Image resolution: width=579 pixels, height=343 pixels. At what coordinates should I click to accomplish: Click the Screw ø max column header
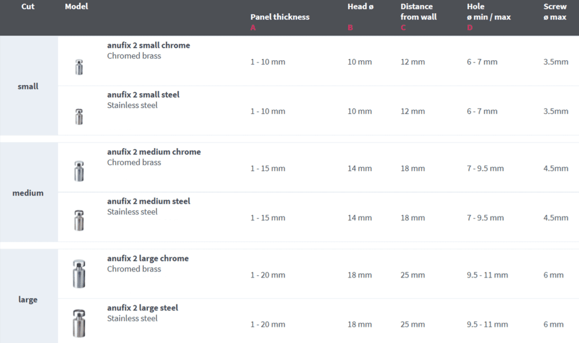(555, 12)
